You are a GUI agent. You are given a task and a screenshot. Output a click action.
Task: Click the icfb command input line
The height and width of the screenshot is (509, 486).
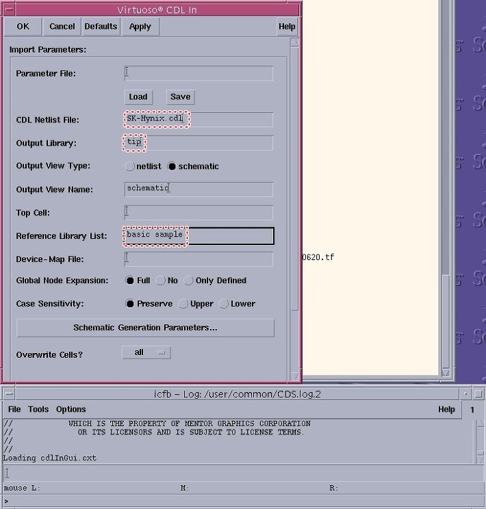pos(244,473)
